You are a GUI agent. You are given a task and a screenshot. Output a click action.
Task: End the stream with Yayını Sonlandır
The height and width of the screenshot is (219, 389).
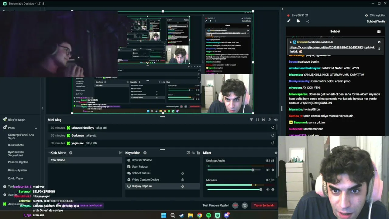pos(264,206)
